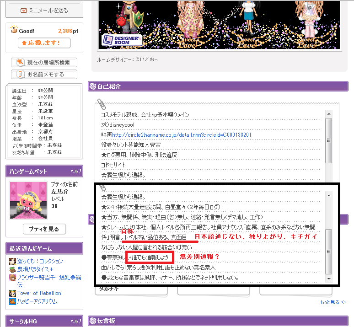Click the envelope icon beside ミニメールを送る
The image size is (354, 327).
click(23, 11)
